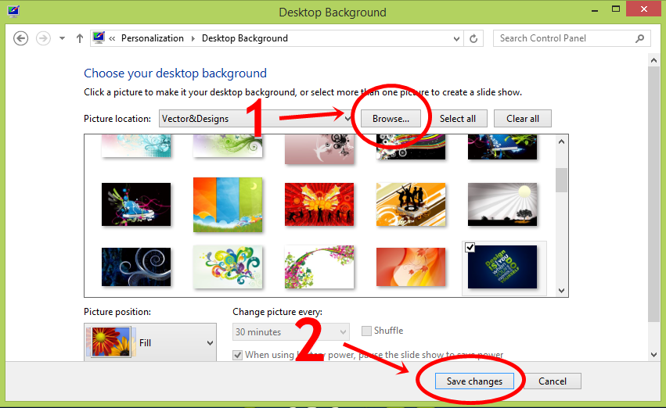The height and width of the screenshot is (408, 666).
Task: Select the sneaker on black wallpaper
Action: pos(136,205)
